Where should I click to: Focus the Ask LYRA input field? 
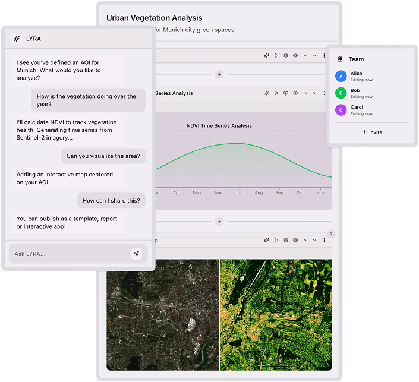68,254
